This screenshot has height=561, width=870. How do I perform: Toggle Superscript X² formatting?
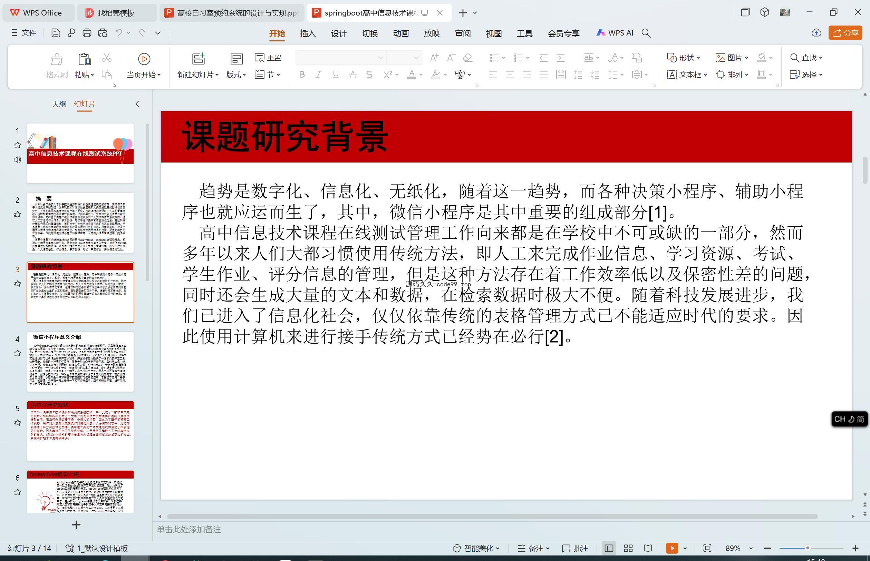(x=387, y=75)
